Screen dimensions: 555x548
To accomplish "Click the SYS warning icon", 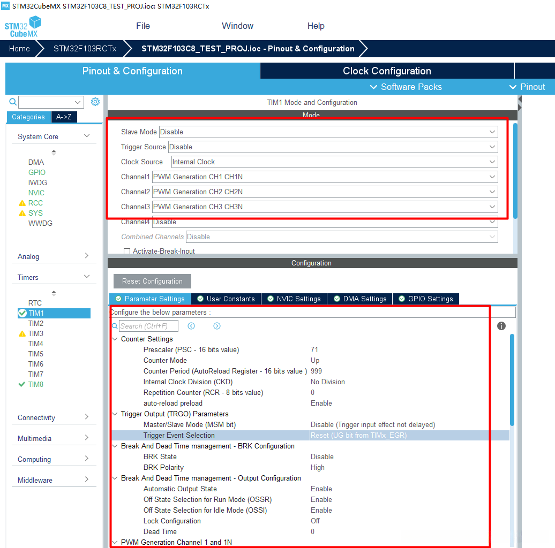I will 22,213.
